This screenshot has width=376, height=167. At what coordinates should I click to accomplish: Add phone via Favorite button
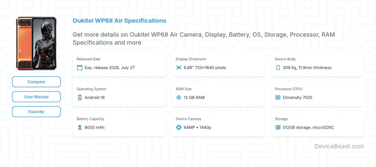[x=36, y=112]
